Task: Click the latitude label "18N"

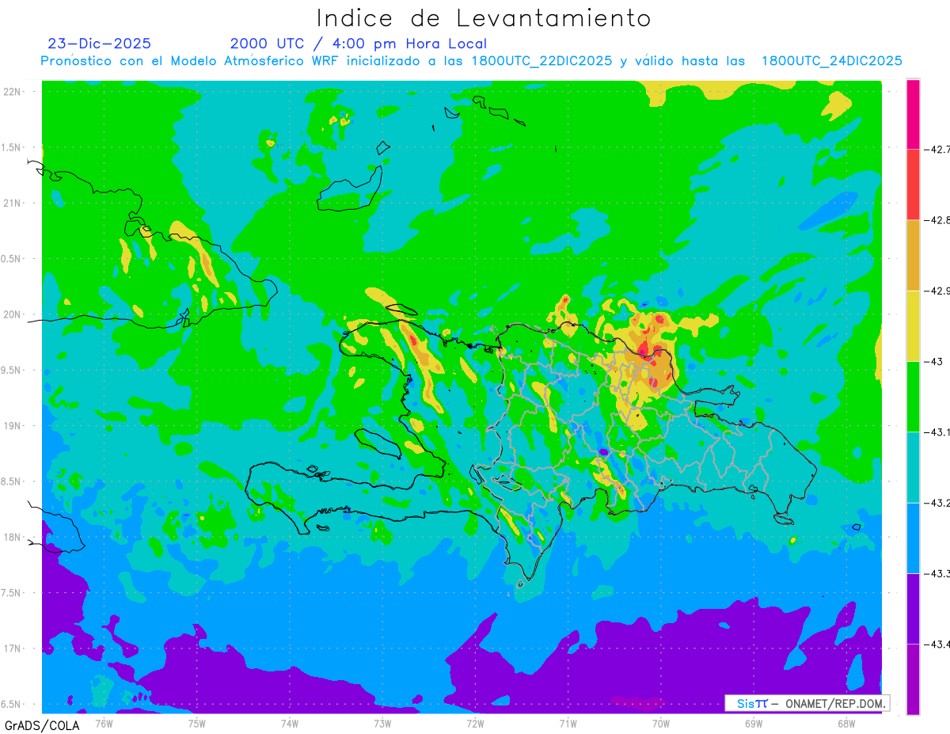Action: point(13,538)
